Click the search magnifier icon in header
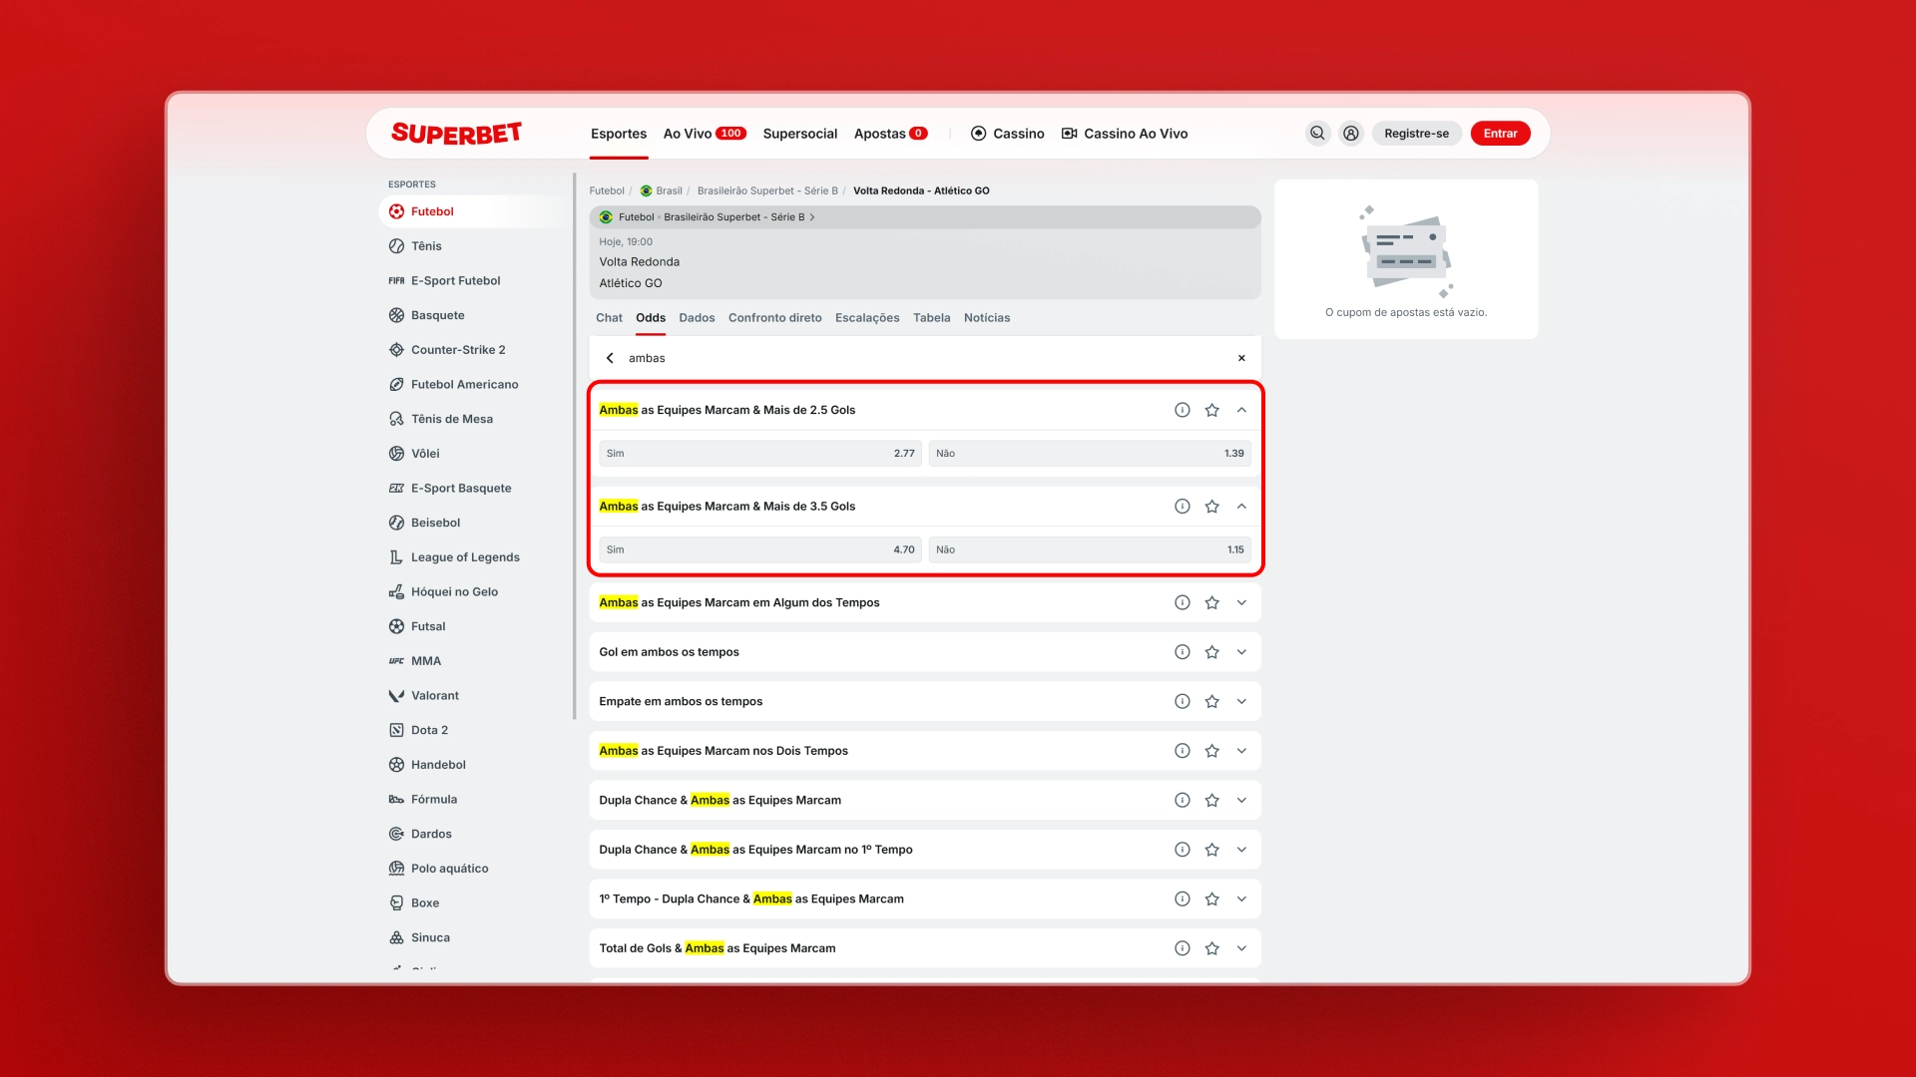The height and width of the screenshot is (1077, 1916). 1317,134
